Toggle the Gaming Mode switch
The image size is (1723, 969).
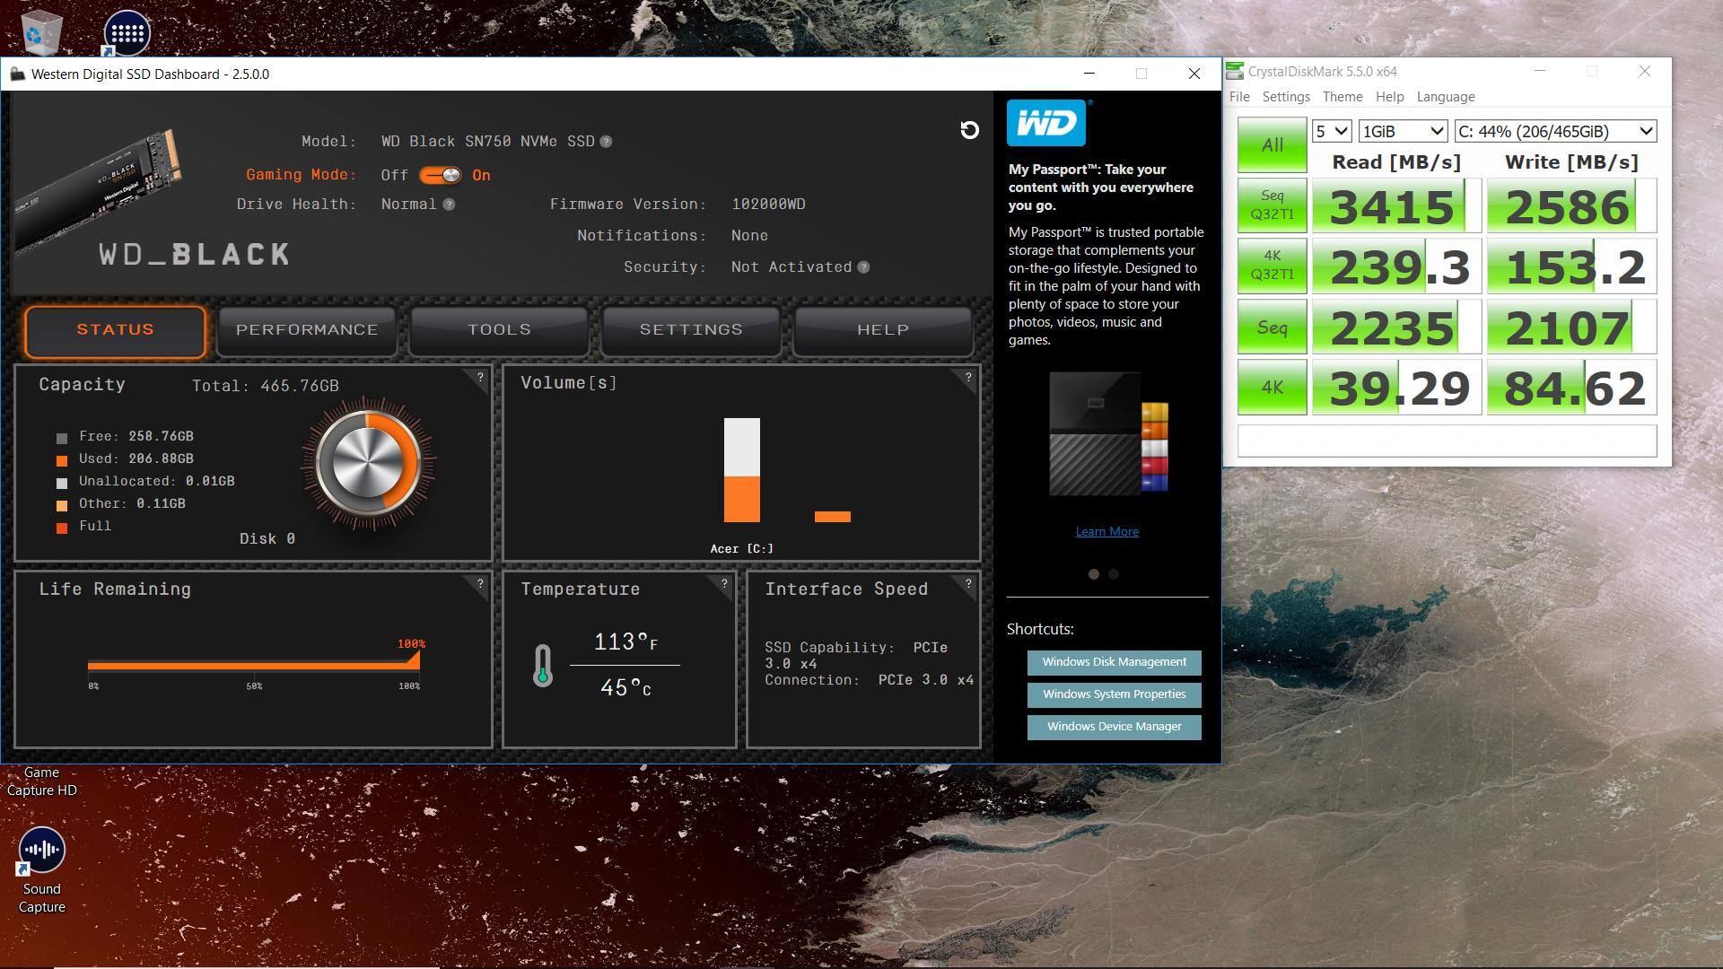(x=440, y=175)
